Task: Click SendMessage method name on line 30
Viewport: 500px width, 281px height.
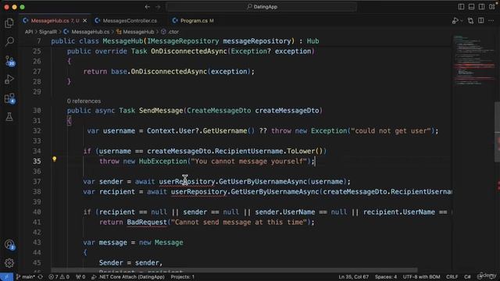Action: (x=161, y=111)
